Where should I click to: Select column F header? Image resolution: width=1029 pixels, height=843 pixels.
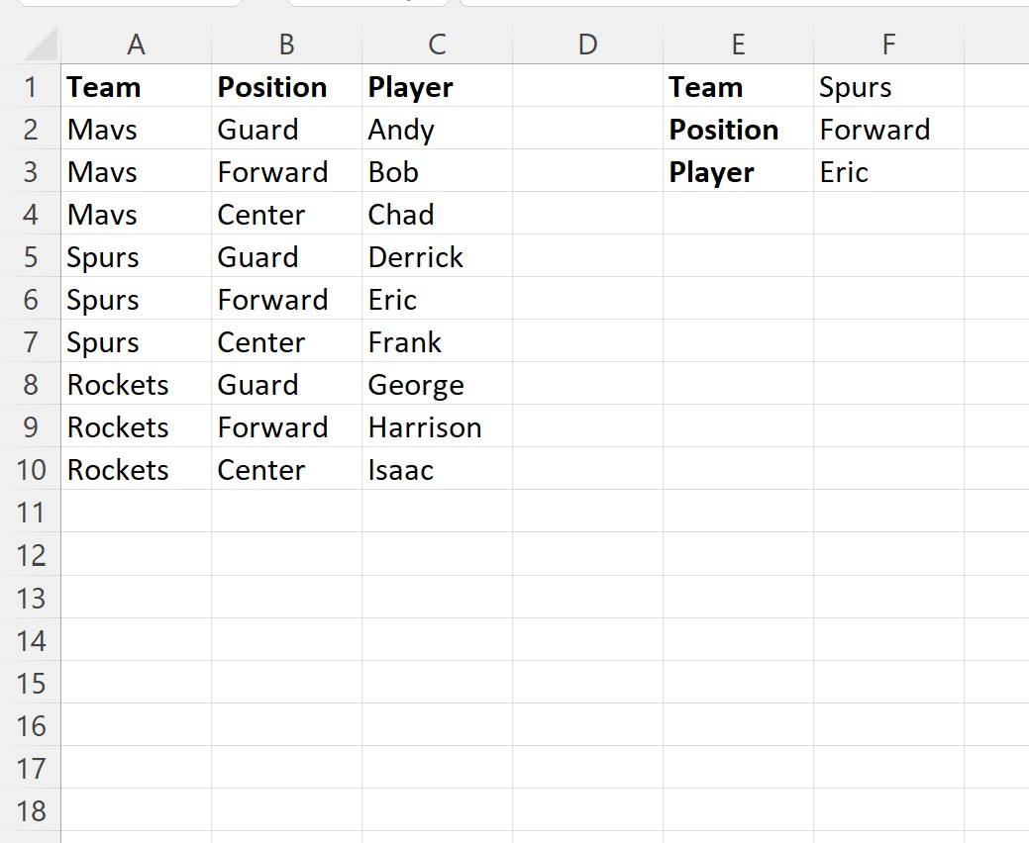coord(888,45)
